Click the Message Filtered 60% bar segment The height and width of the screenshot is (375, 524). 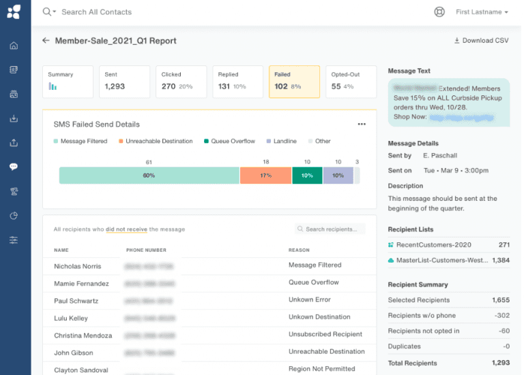tap(149, 176)
